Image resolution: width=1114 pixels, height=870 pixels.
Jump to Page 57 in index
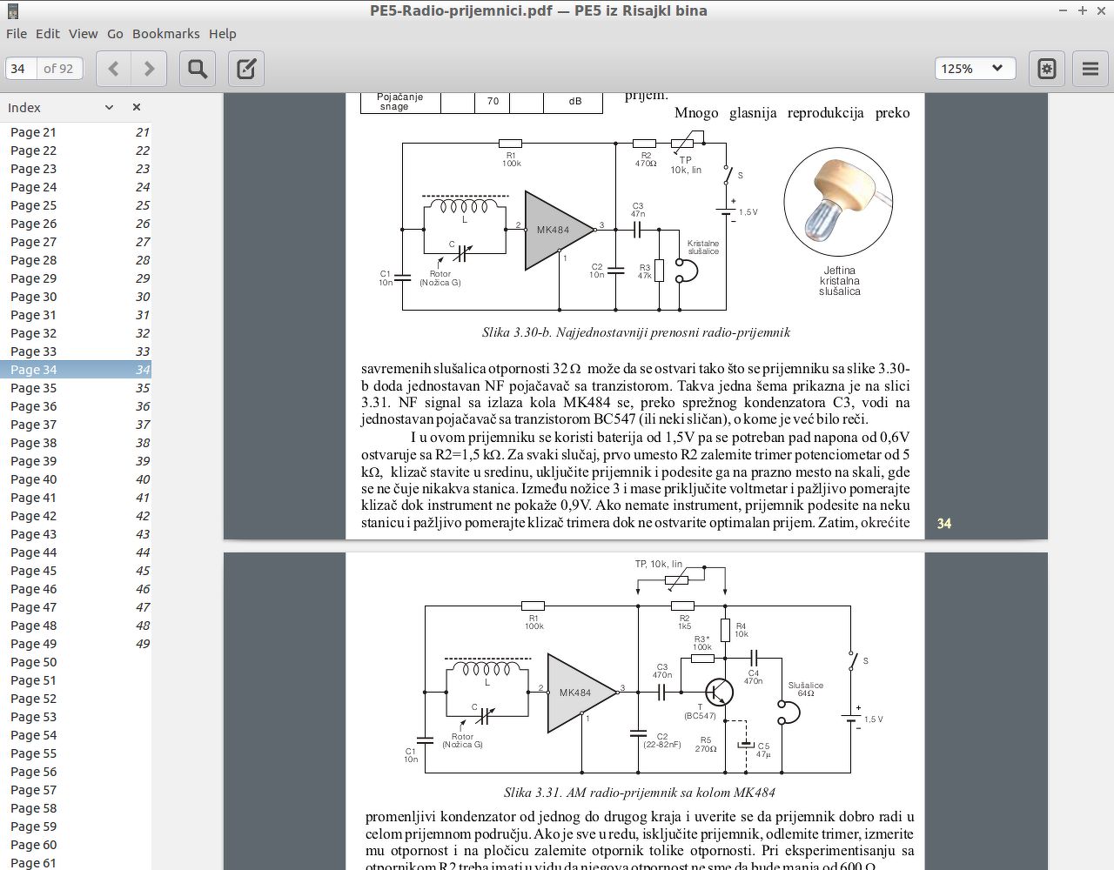pos(76,790)
